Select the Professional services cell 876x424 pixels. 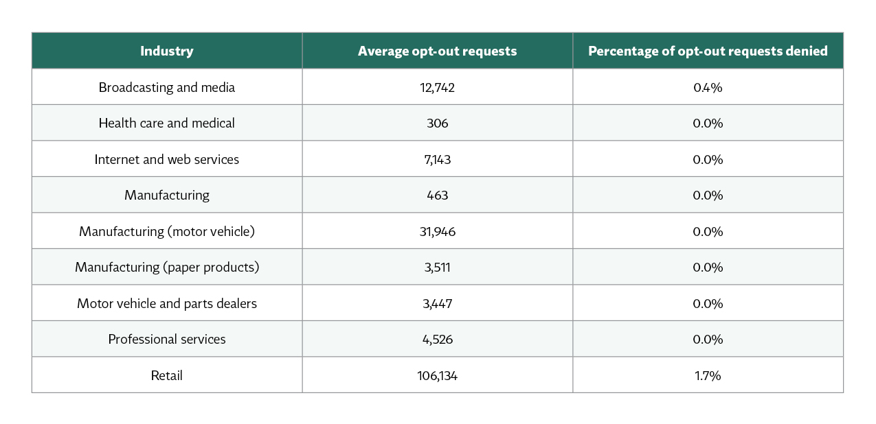(x=167, y=339)
